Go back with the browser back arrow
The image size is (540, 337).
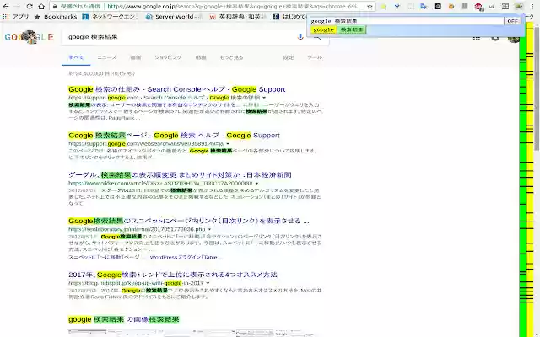6,7
